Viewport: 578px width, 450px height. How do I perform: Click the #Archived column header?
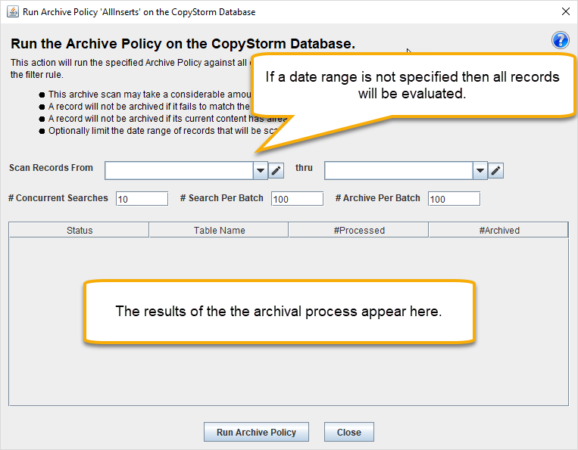(498, 231)
